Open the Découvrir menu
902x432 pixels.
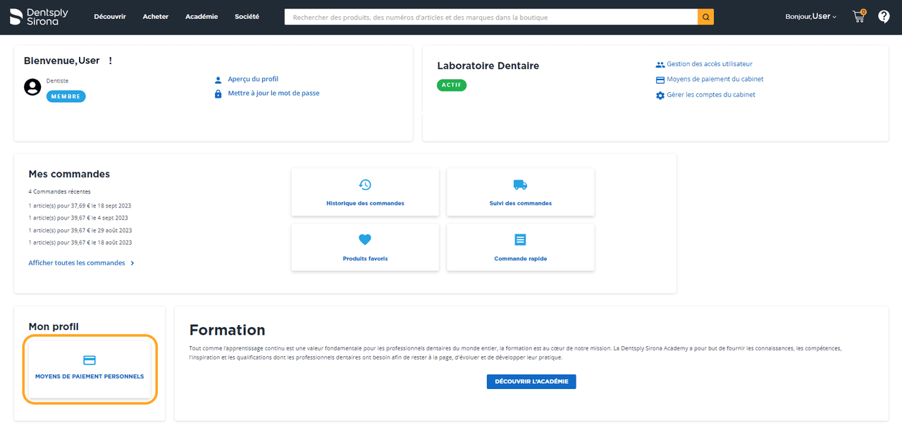110,17
